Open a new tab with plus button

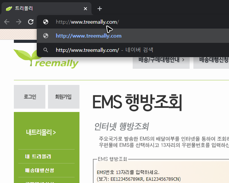100,9
